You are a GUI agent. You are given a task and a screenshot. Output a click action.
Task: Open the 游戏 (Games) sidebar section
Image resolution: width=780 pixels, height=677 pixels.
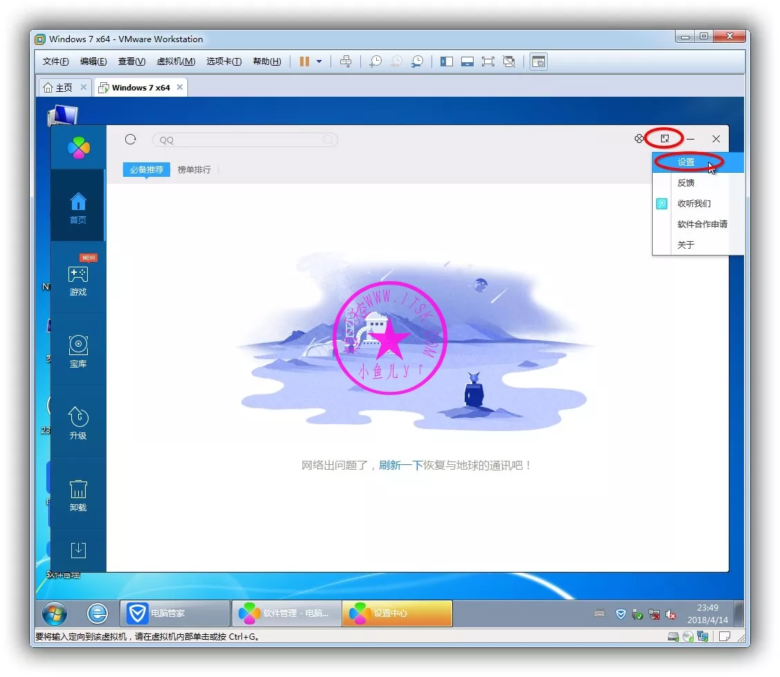coord(78,280)
